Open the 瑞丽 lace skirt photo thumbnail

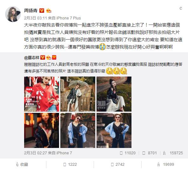(x=114, y=94)
